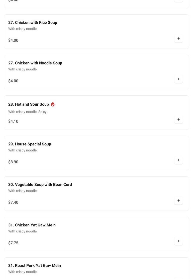Image resolution: width=193 pixels, height=279 pixels.
Task: Add Vegetable Soup with Bean Curd
Action: 178,201
